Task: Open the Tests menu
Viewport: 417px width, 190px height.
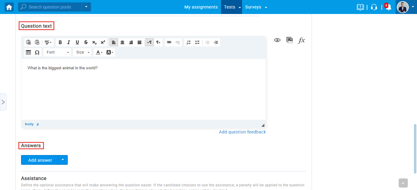Action: click(231, 7)
